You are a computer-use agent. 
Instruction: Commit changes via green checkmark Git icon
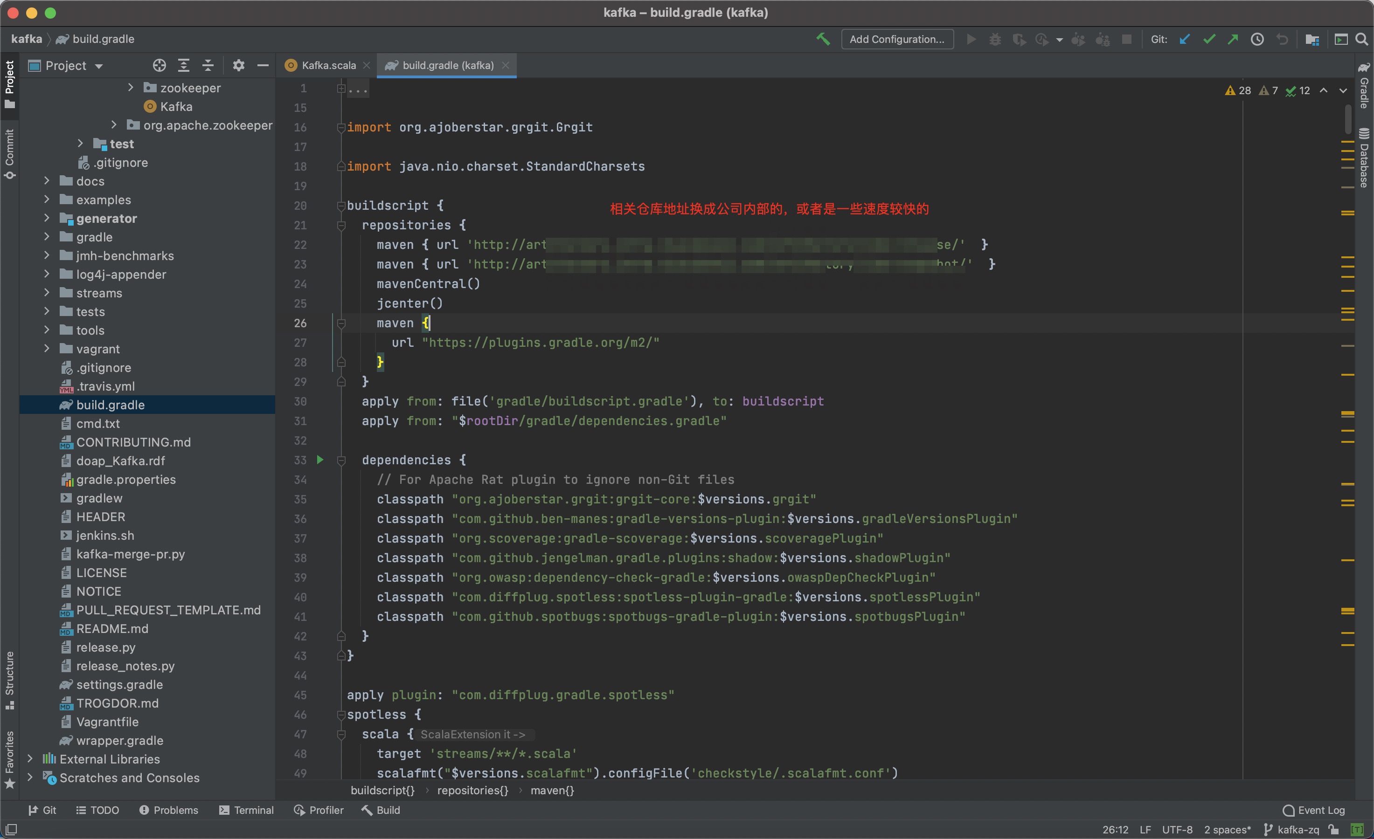[x=1208, y=40]
